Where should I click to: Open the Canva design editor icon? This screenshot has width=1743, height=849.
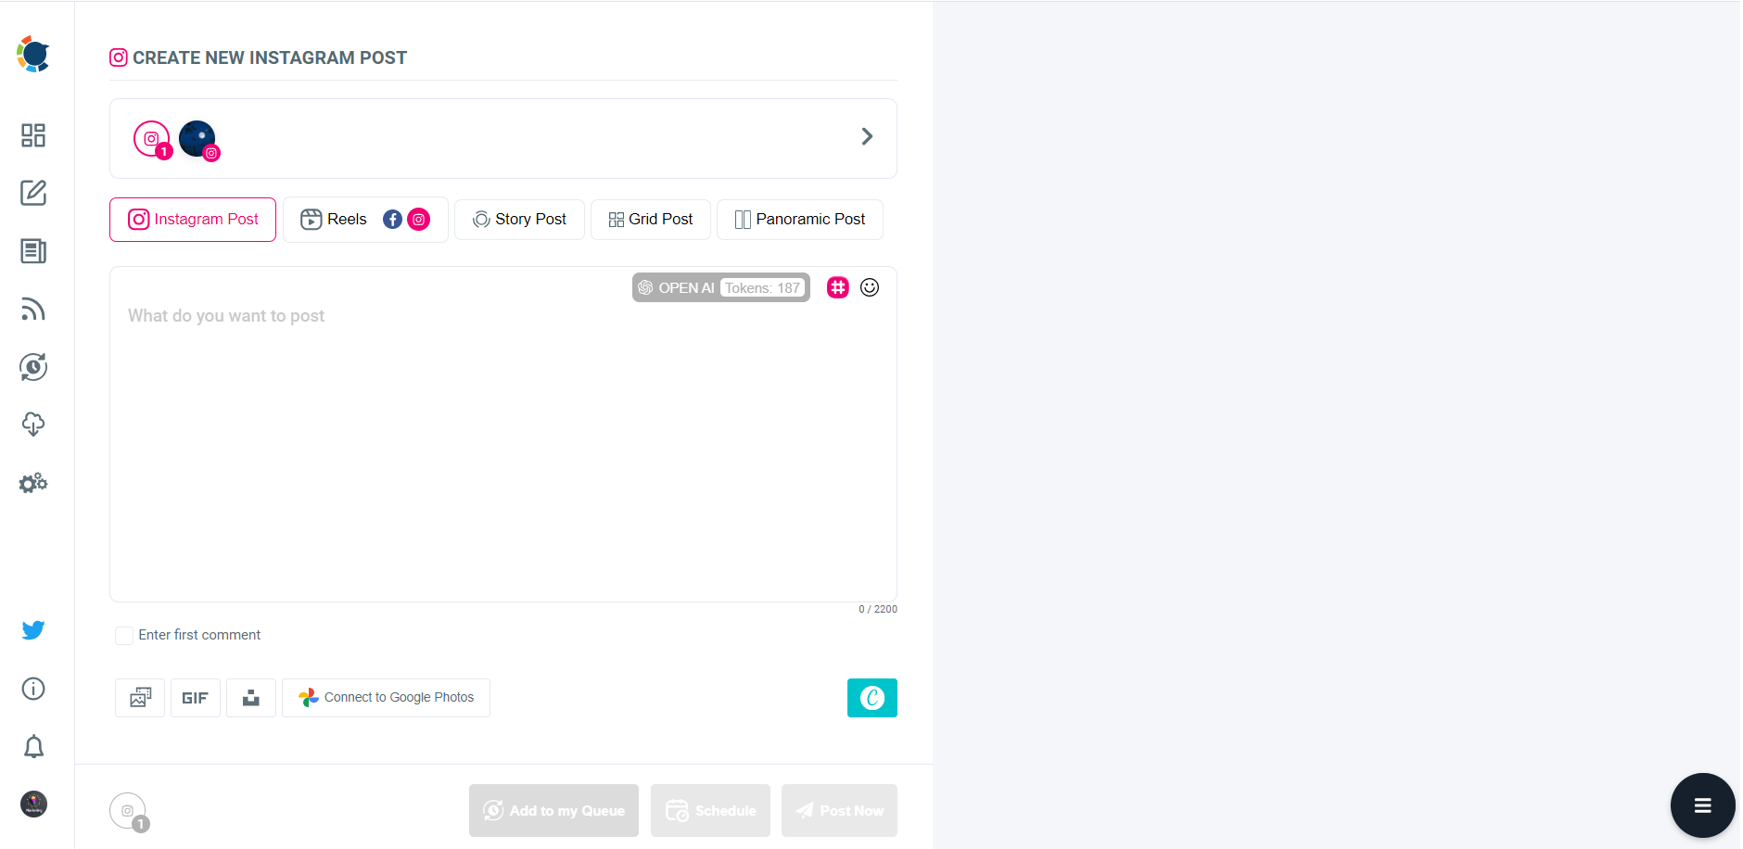(x=871, y=697)
